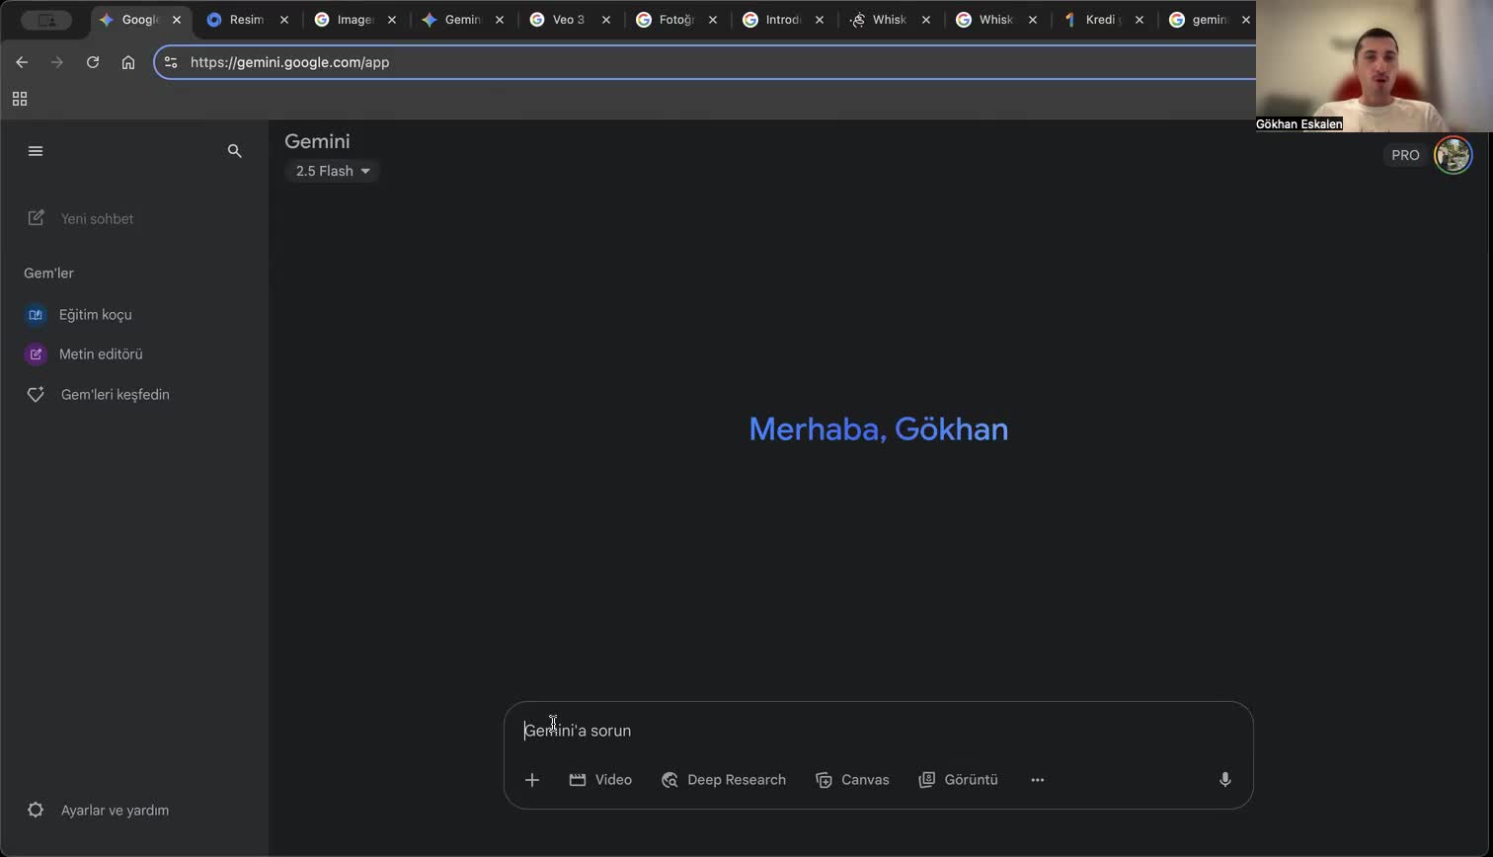Switch to the Resim browser tab
The image size is (1493, 857).
[247, 20]
